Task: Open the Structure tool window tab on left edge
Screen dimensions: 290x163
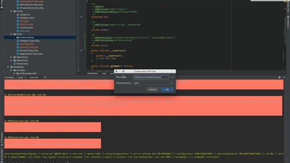Action: click(x=2, y=139)
